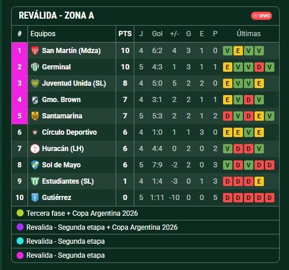Open the Círculo Deportivo team link
289x270 pixels.
pos(69,132)
